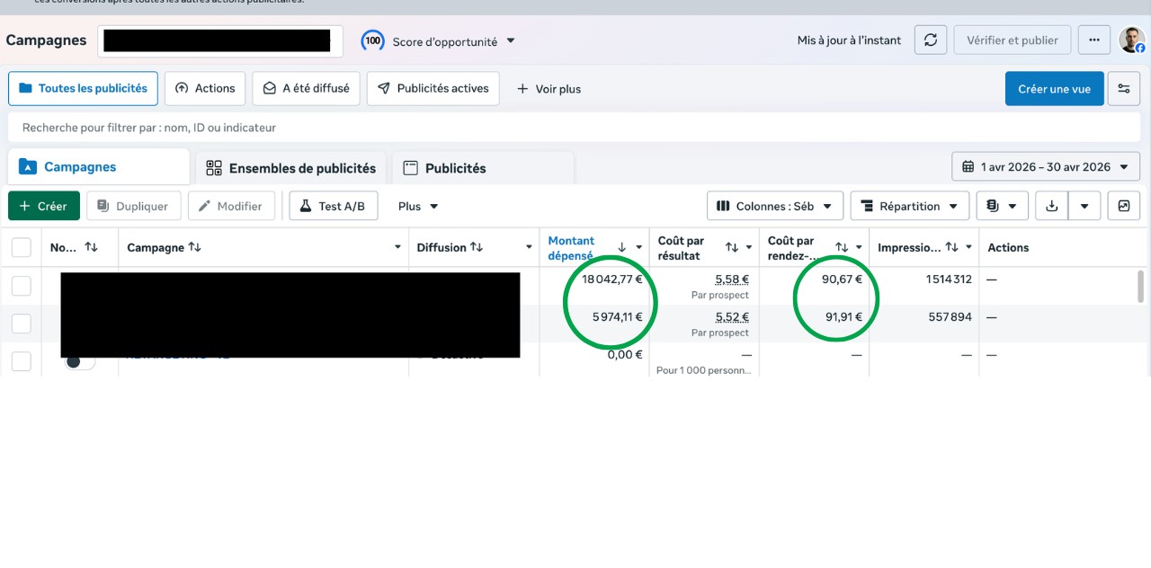Sort the Coût par résultat column
Screen dimensions: 1151x568
[732, 247]
